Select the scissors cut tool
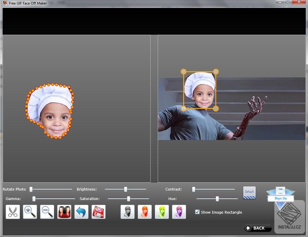308x237 pixels. click(13, 211)
